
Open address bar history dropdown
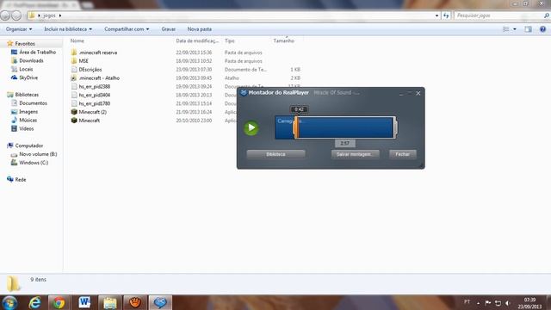(x=436, y=15)
